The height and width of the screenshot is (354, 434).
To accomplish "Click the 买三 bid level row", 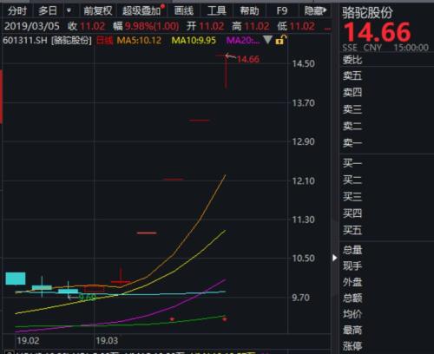I will point(352,197).
